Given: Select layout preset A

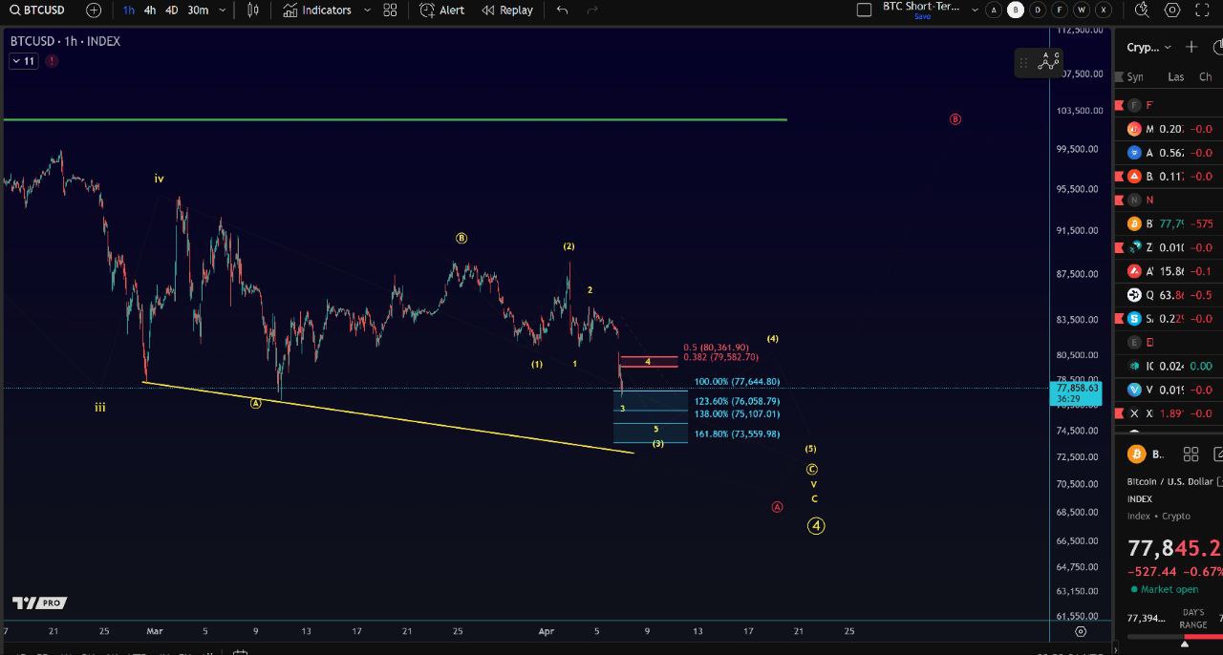Looking at the screenshot, I should [x=994, y=10].
